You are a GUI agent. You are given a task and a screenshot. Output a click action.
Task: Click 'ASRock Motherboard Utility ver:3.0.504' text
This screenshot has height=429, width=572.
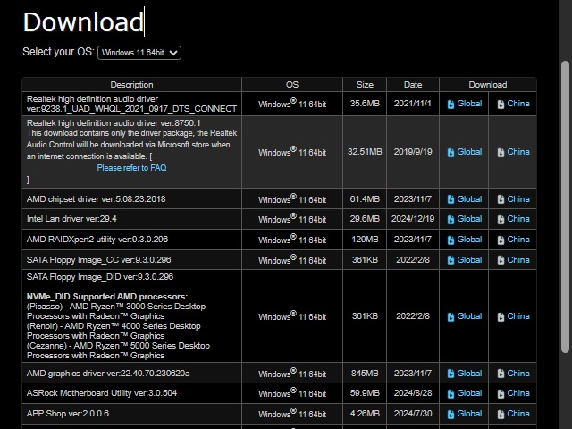[101, 393]
